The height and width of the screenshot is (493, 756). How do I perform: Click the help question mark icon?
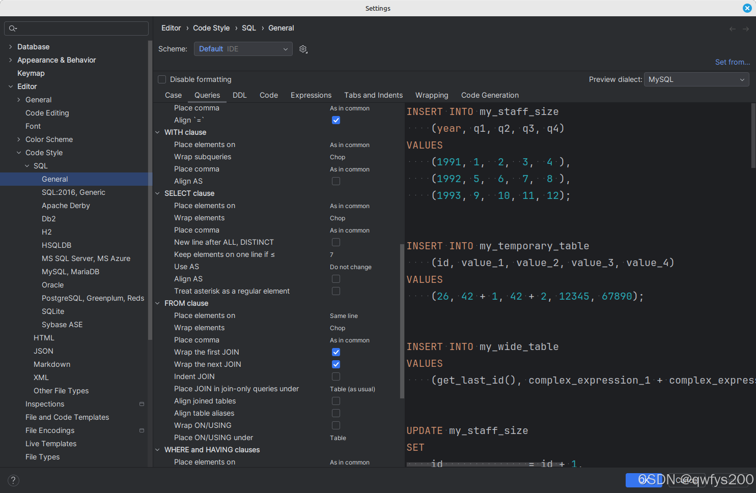(x=14, y=480)
